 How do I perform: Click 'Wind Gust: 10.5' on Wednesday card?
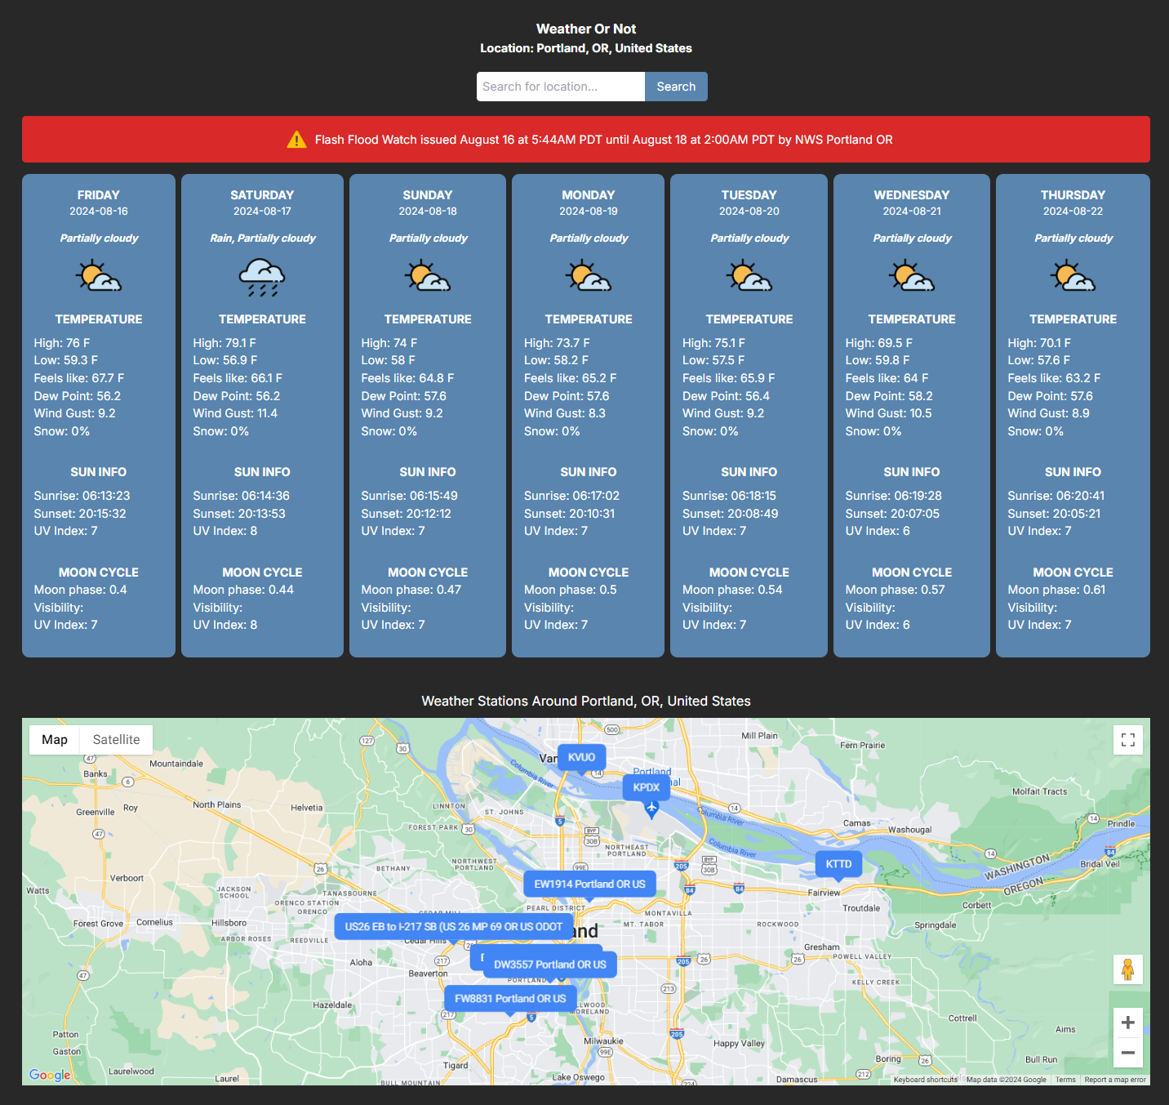coord(888,413)
